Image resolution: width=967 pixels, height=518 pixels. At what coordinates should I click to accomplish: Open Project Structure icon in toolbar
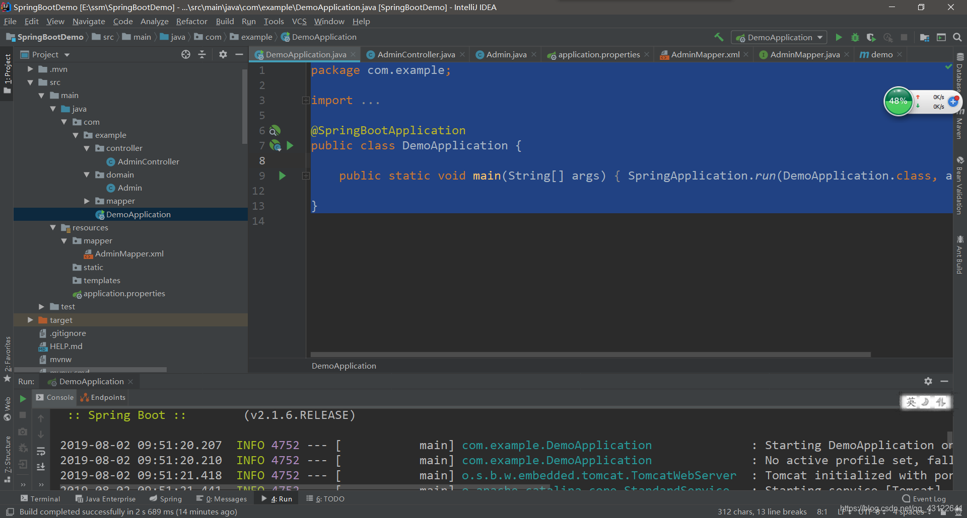tap(925, 37)
